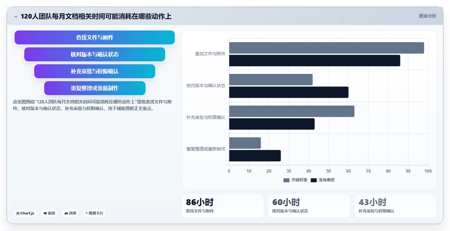Click the small blue icon before the title
This screenshot has width=450, height=231.
click(x=16, y=17)
